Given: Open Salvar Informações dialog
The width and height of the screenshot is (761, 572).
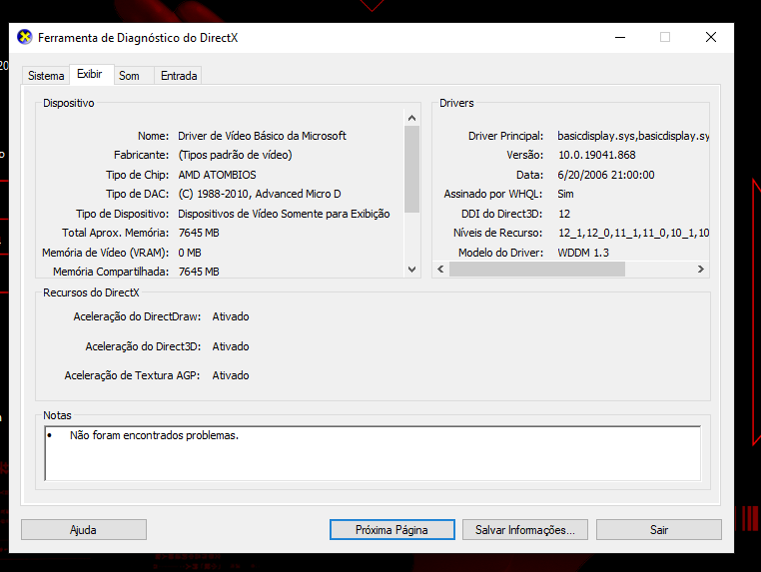Looking at the screenshot, I should point(525,529).
